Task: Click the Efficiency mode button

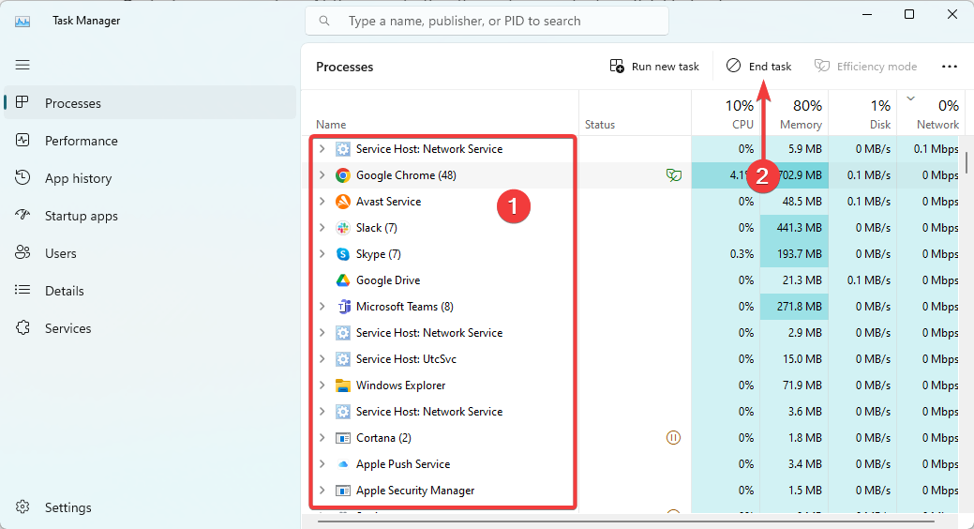Action: coord(865,67)
